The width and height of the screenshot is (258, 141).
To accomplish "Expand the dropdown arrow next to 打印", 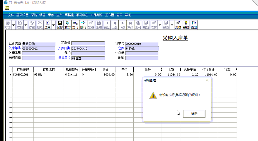I will coord(14,25).
